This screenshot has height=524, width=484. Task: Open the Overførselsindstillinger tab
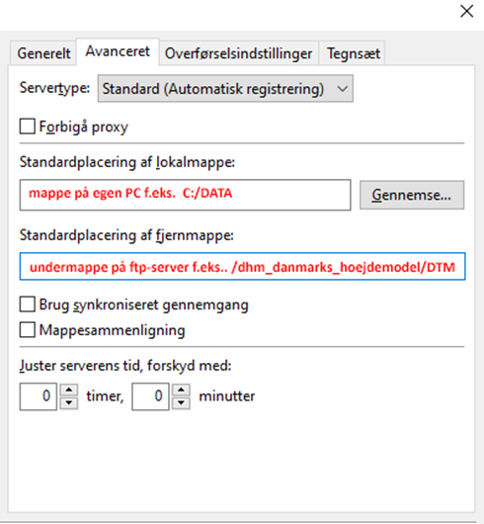click(239, 53)
